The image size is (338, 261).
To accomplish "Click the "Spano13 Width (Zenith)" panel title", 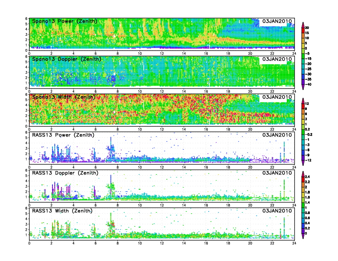I will (x=64, y=97).
